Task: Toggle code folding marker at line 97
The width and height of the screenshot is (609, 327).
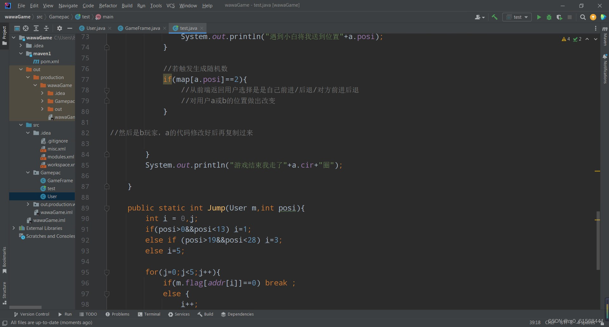Action: 107,294
